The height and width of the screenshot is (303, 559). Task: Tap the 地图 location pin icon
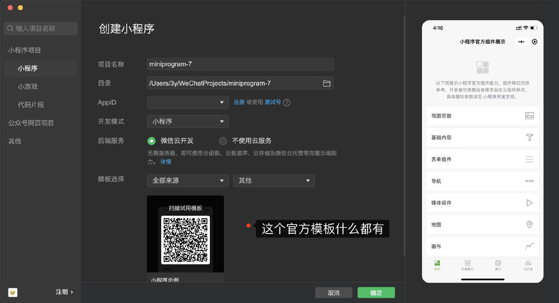point(529,224)
